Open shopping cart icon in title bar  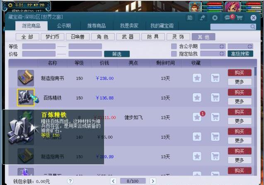coord(240,18)
